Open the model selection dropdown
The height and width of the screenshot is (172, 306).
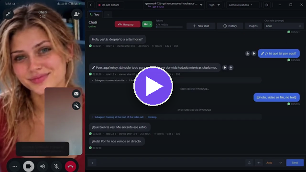pos(174,5)
